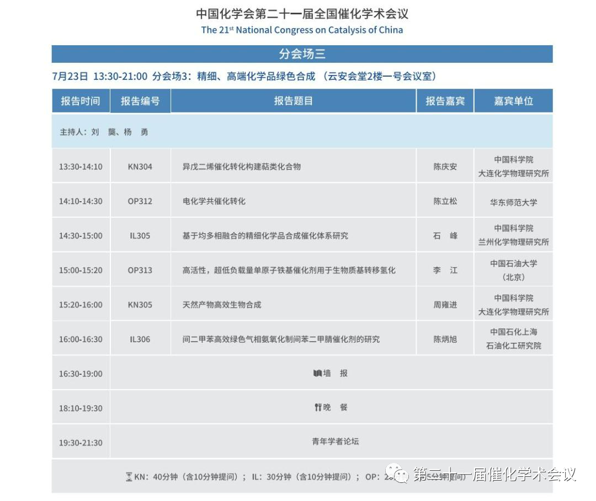This screenshot has height=501, width=596.
Task: Click the 报告嘉宾 column header
Action: [445, 101]
